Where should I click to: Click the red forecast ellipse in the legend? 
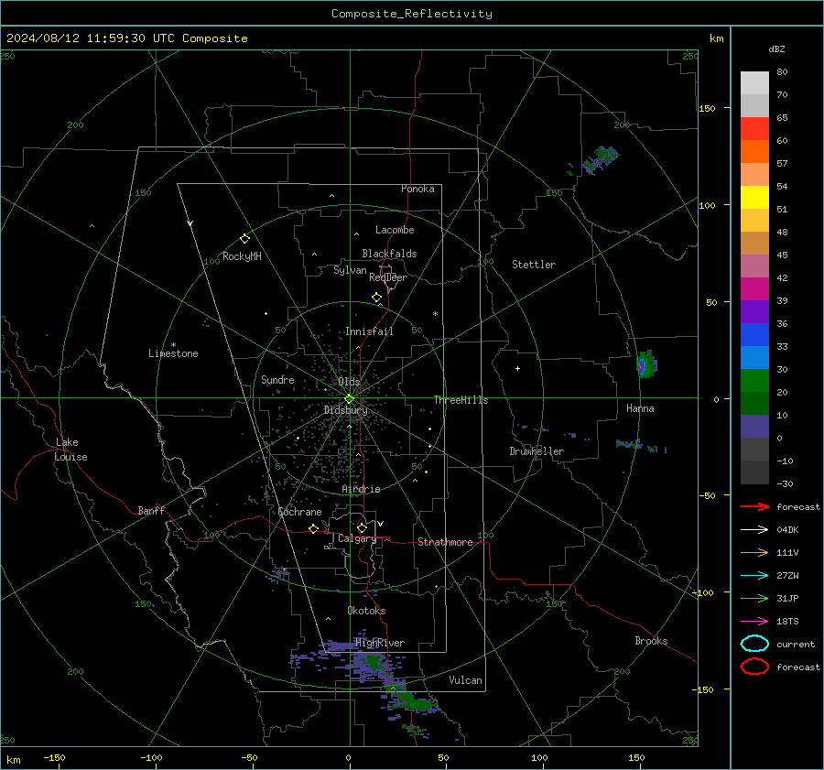click(x=754, y=667)
